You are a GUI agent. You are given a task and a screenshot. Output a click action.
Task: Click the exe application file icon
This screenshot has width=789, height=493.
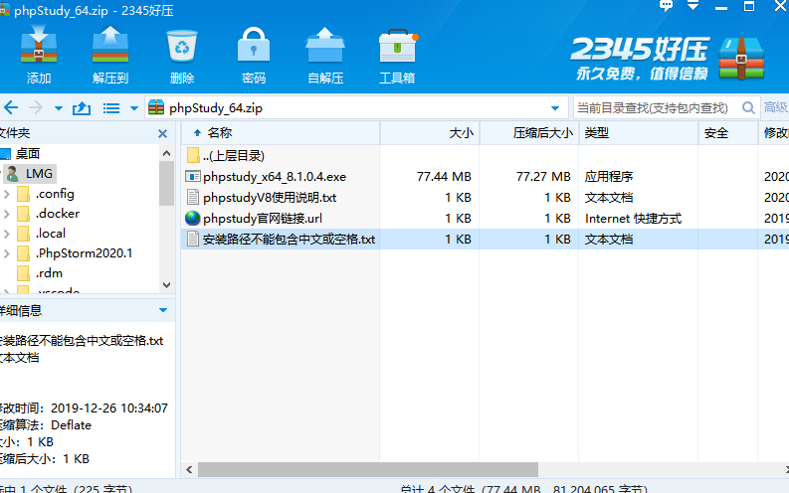click(193, 176)
